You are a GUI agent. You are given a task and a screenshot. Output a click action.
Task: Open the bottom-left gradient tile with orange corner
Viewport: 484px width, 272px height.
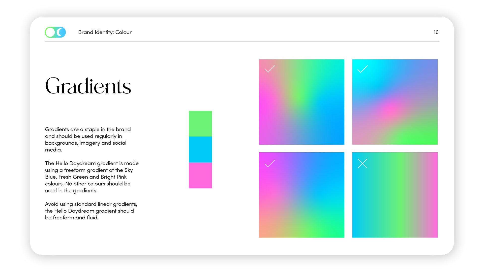[301, 195]
